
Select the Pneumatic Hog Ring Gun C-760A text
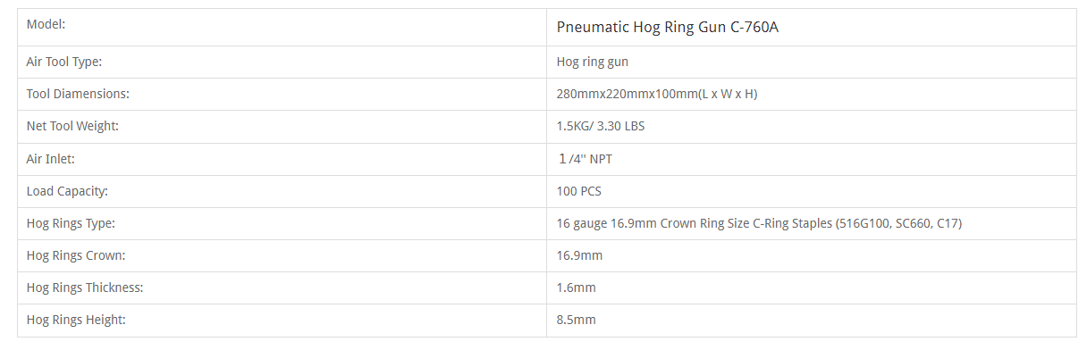668,28
